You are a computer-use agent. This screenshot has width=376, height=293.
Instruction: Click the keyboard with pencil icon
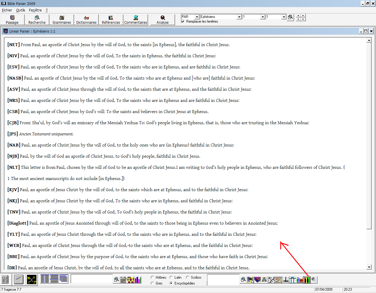pos(123,279)
